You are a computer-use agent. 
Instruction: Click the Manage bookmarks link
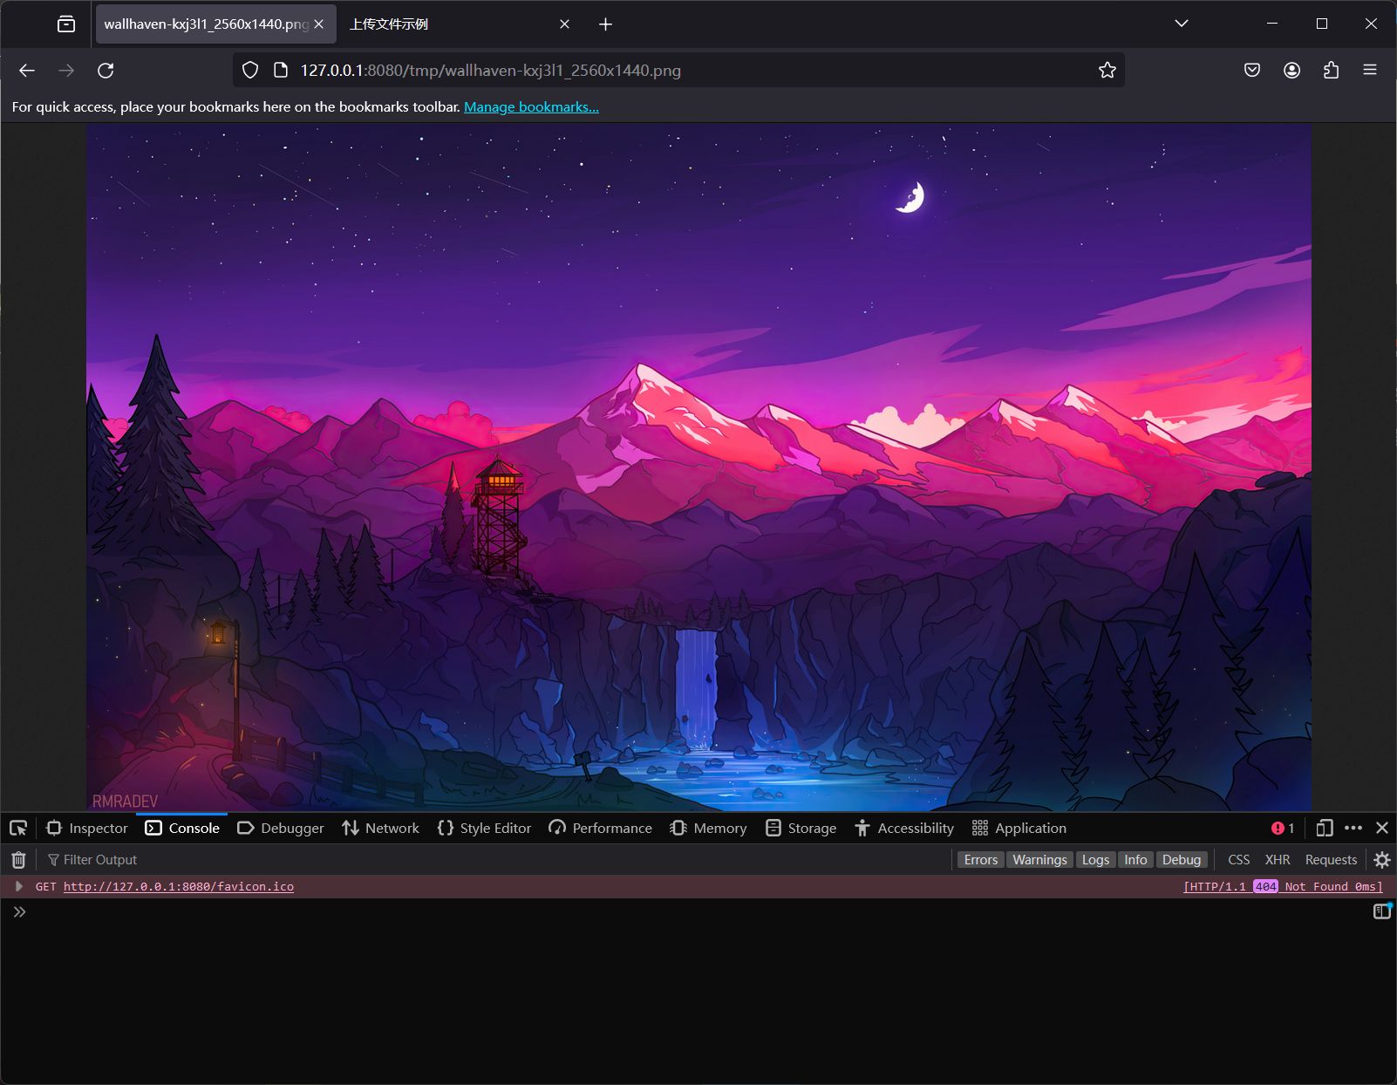(x=531, y=107)
